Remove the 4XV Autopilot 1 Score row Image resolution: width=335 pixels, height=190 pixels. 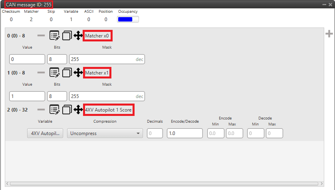(x=41, y=110)
